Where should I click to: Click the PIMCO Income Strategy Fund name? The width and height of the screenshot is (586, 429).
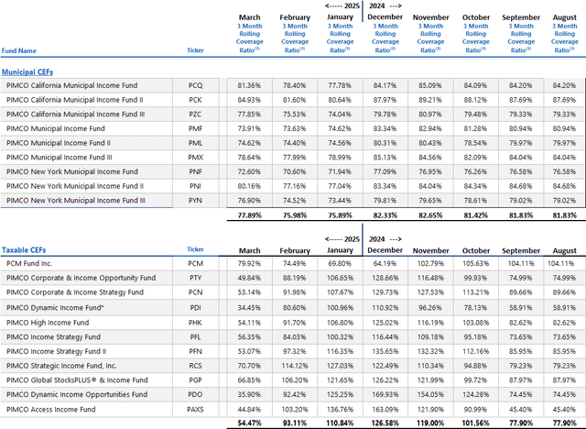(53, 337)
